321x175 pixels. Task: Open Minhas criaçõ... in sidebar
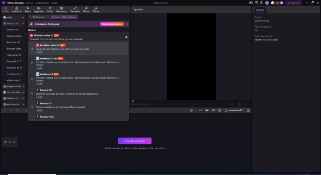coord(14,80)
